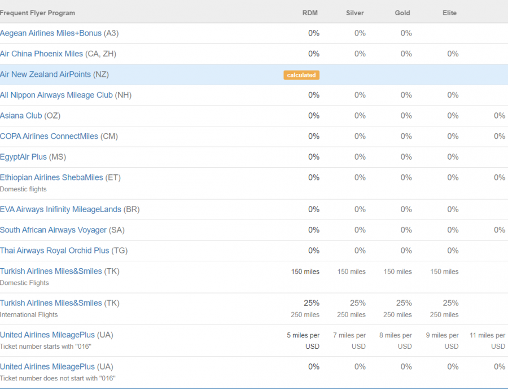This screenshot has width=508, height=390.
Task: Click the Elite column header
Action: [x=450, y=13]
